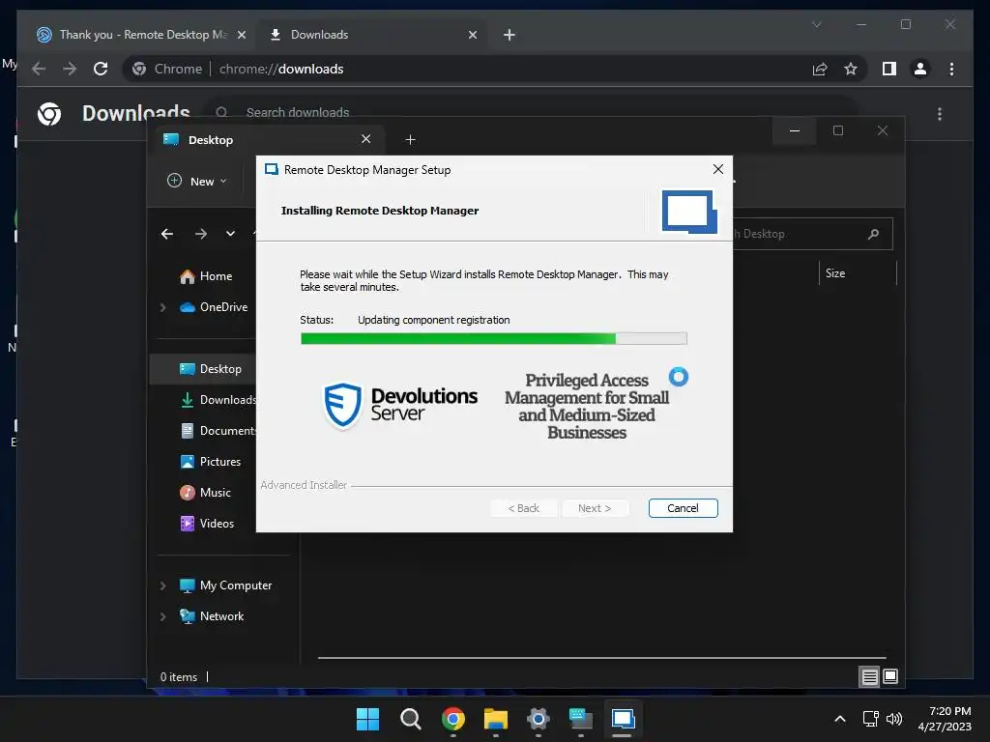Open the New dropdown in File Explorer
The height and width of the screenshot is (742, 990).
click(196, 181)
